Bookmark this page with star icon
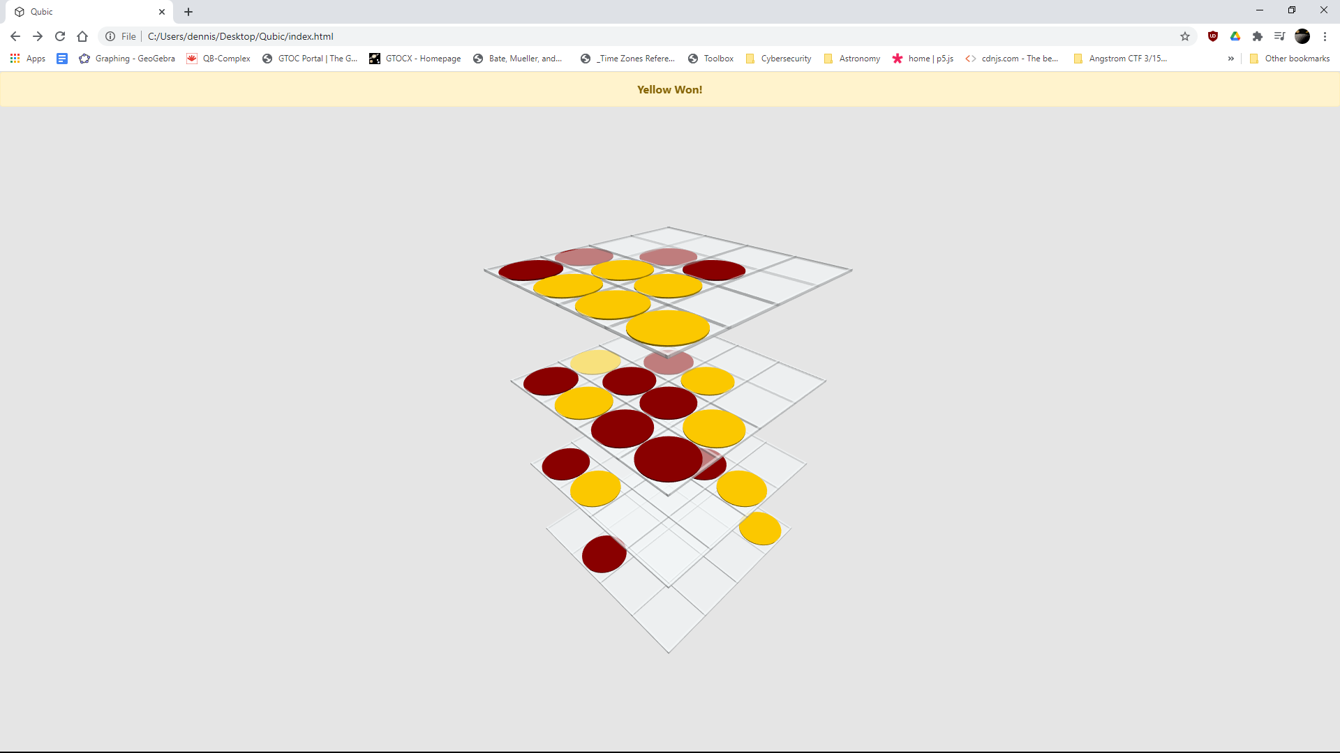Screen dimensions: 1340x753 (x=1185, y=36)
